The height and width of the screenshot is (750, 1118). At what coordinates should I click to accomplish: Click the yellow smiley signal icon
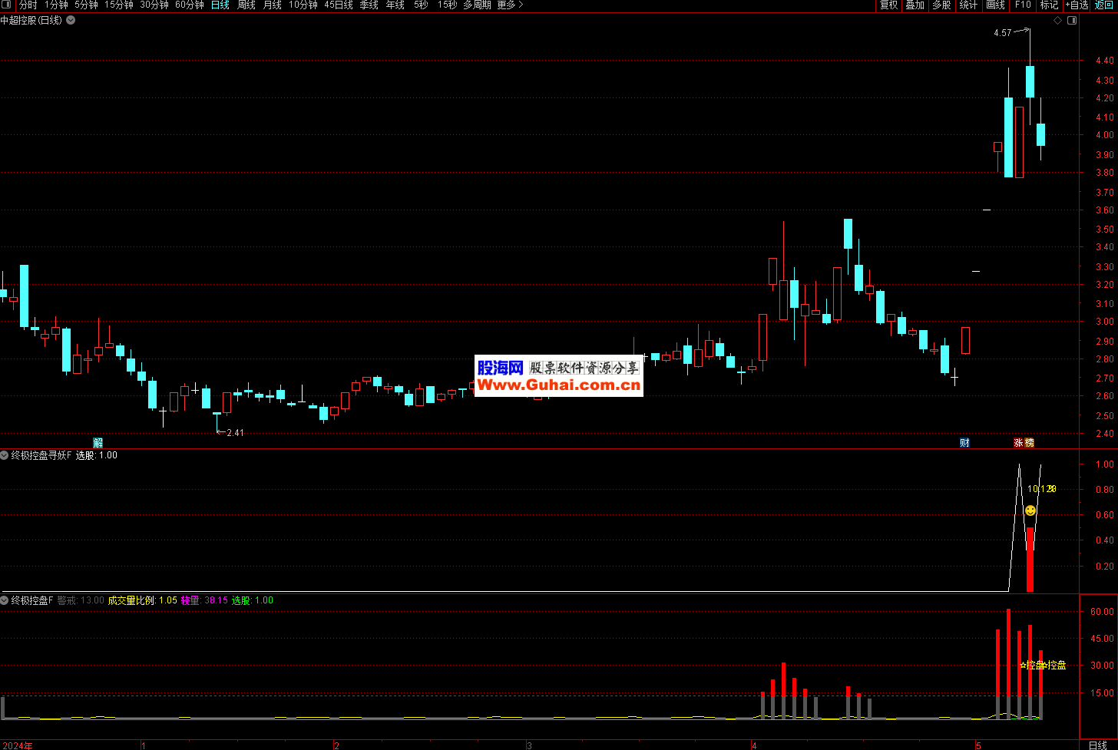click(1030, 510)
